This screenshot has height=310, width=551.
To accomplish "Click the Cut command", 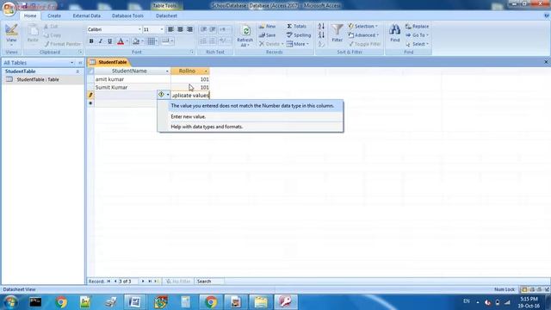I will coord(51,27).
